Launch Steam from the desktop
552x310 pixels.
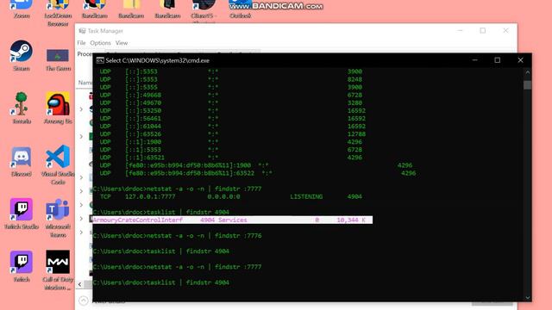[x=22, y=55]
